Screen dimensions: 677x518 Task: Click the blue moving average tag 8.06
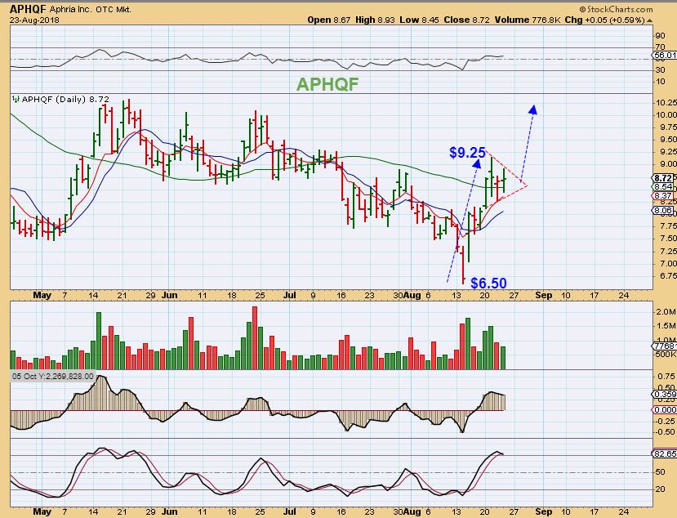point(663,211)
